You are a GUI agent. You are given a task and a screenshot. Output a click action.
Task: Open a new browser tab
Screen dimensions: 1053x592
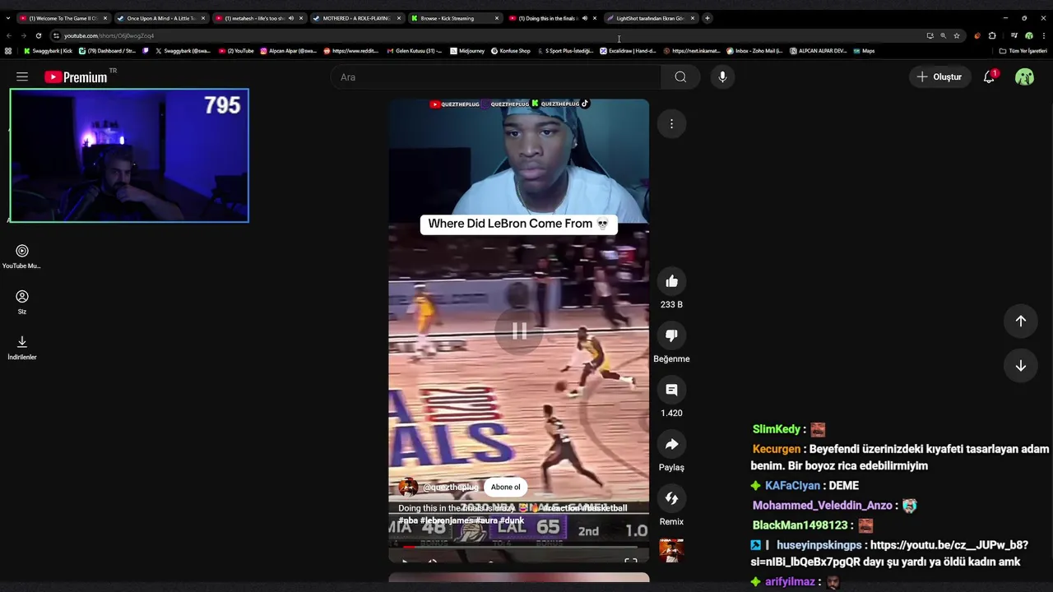pos(707,18)
